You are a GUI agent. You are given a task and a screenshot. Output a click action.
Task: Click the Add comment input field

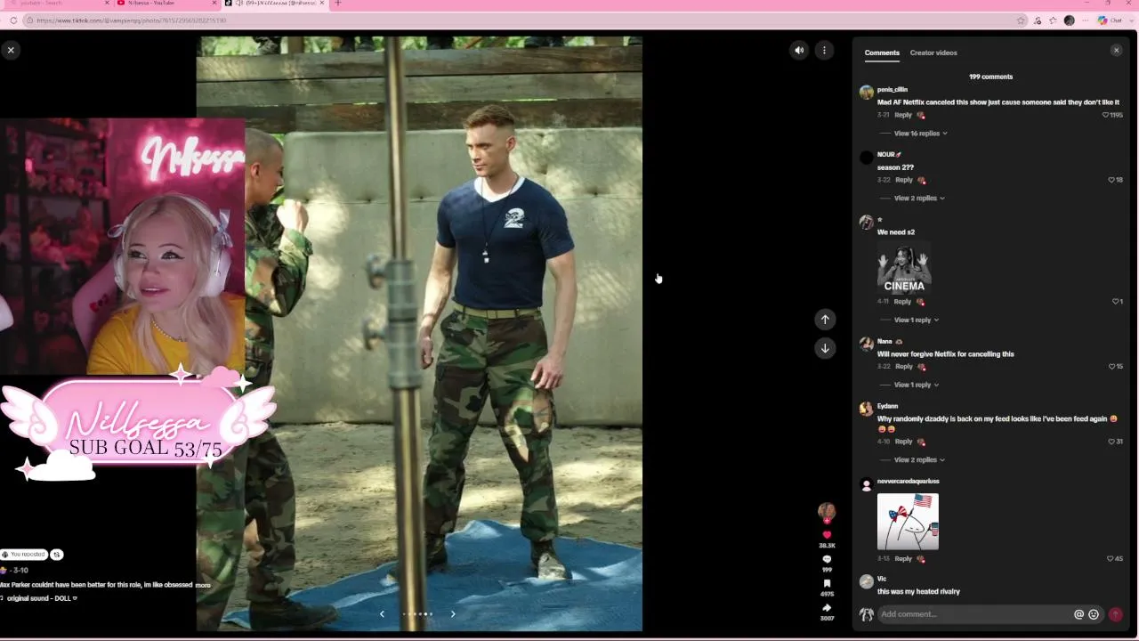[x=975, y=614]
